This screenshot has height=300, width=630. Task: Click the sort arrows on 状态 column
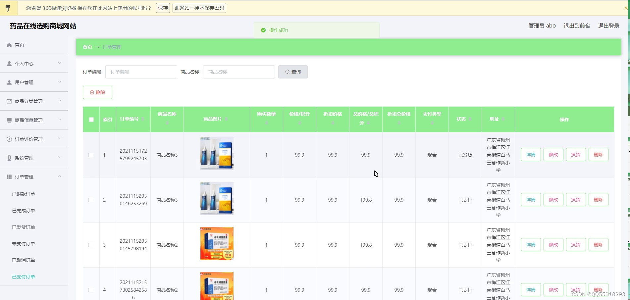tap(470, 119)
